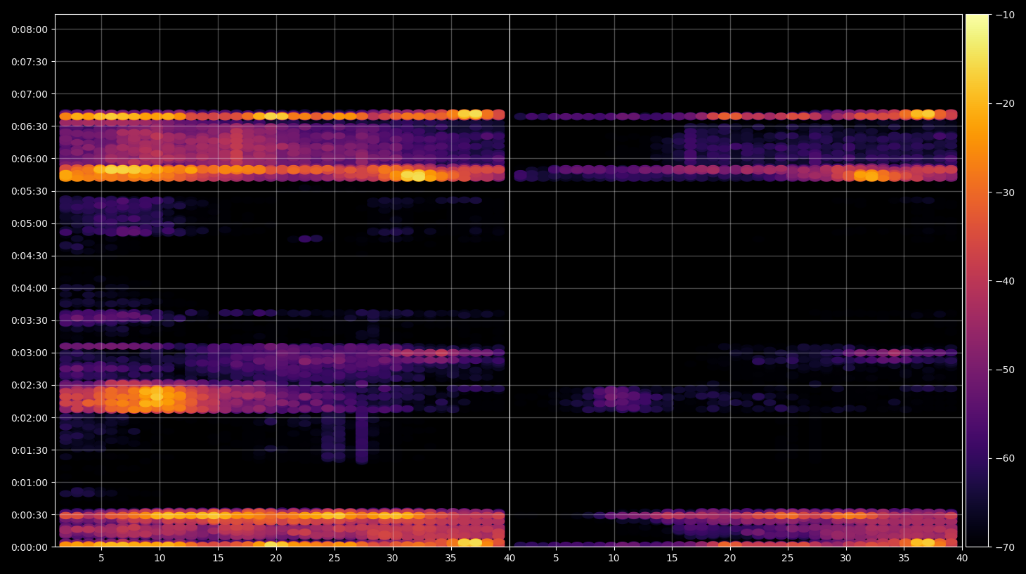The width and height of the screenshot is (1026, 574).
Task: Click x-axis label 10 under the left heatmap
Action: [x=160, y=559]
